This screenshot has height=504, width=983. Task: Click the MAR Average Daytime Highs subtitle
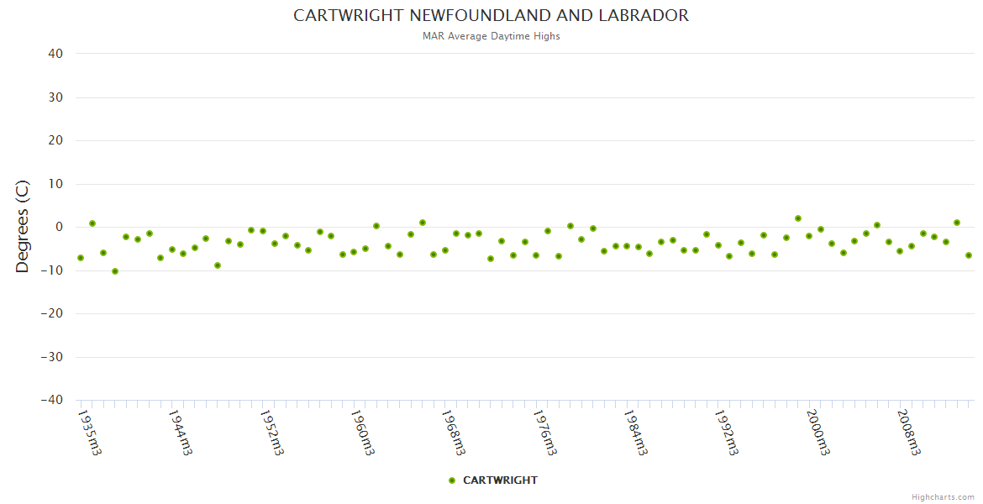tap(491, 36)
